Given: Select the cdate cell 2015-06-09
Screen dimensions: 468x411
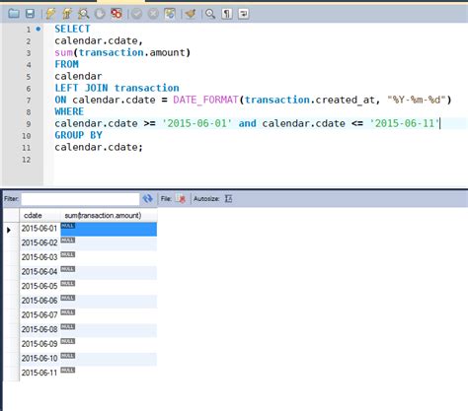Looking at the screenshot, I should click(39, 344).
